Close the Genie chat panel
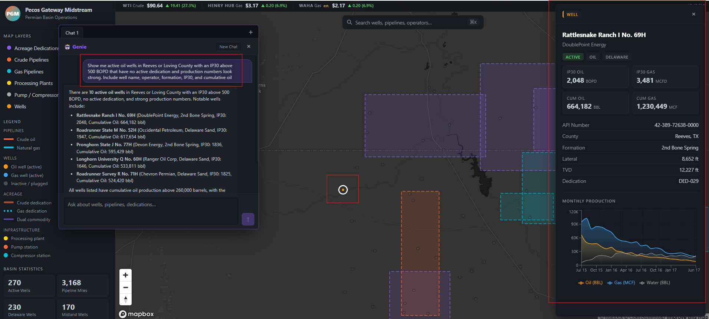The height and width of the screenshot is (319, 709). pyautogui.click(x=249, y=47)
